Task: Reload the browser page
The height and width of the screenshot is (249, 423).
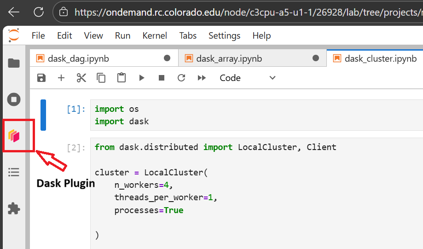Action: [x=39, y=12]
